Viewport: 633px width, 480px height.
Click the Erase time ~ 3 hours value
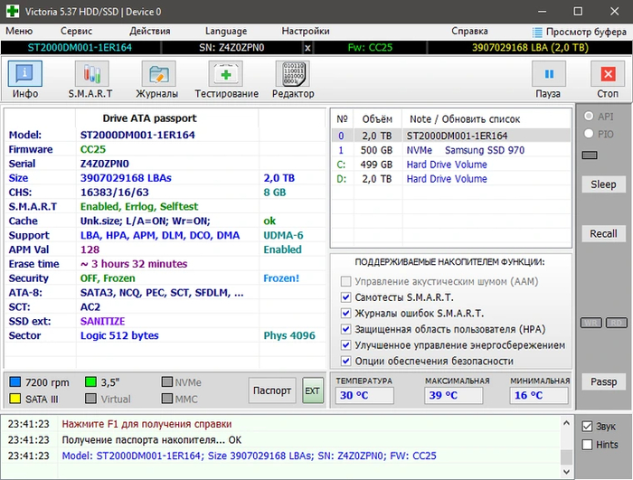(x=134, y=264)
